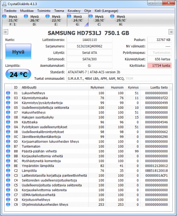This screenshot has width=177, height=216.
Task: Select the E: drive status orb
Action: [x=48, y=16]
